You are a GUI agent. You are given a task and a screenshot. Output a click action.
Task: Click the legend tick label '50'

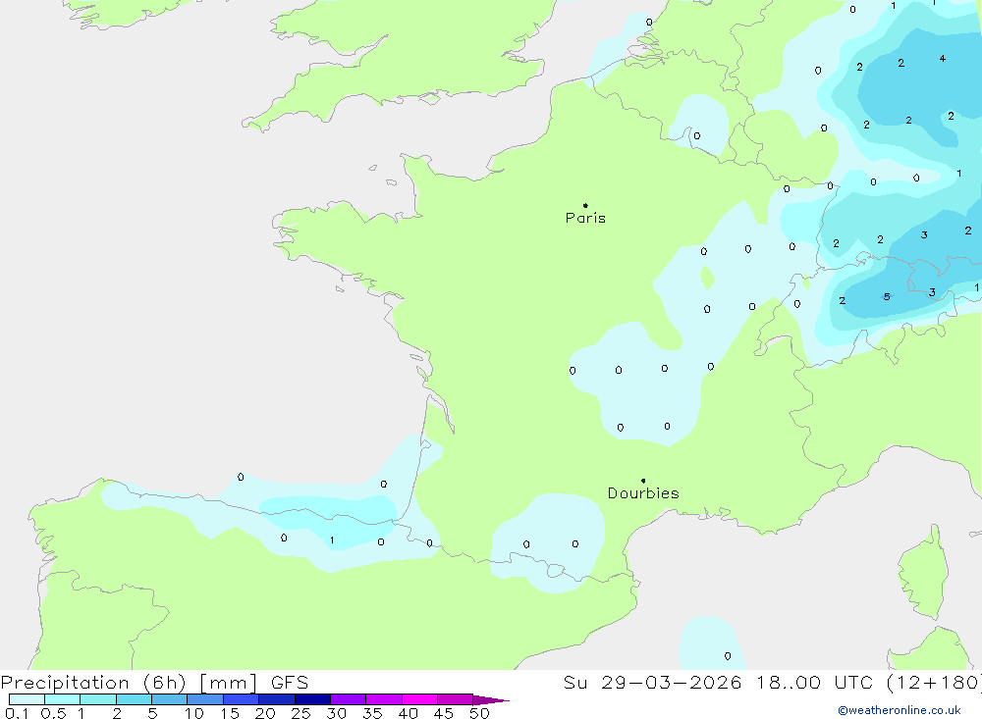(x=479, y=713)
